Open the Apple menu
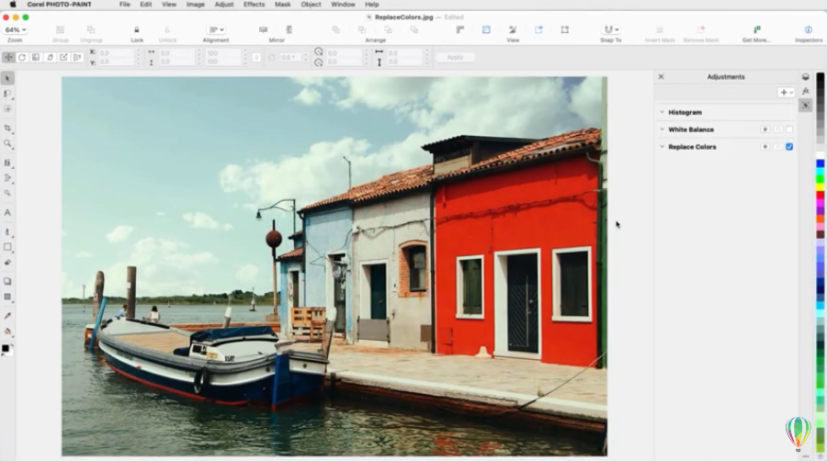This screenshot has width=827, height=461. (13, 5)
